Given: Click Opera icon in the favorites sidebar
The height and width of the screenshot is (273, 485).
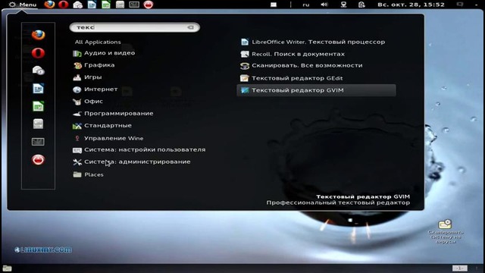Looking at the screenshot, I should [38, 53].
